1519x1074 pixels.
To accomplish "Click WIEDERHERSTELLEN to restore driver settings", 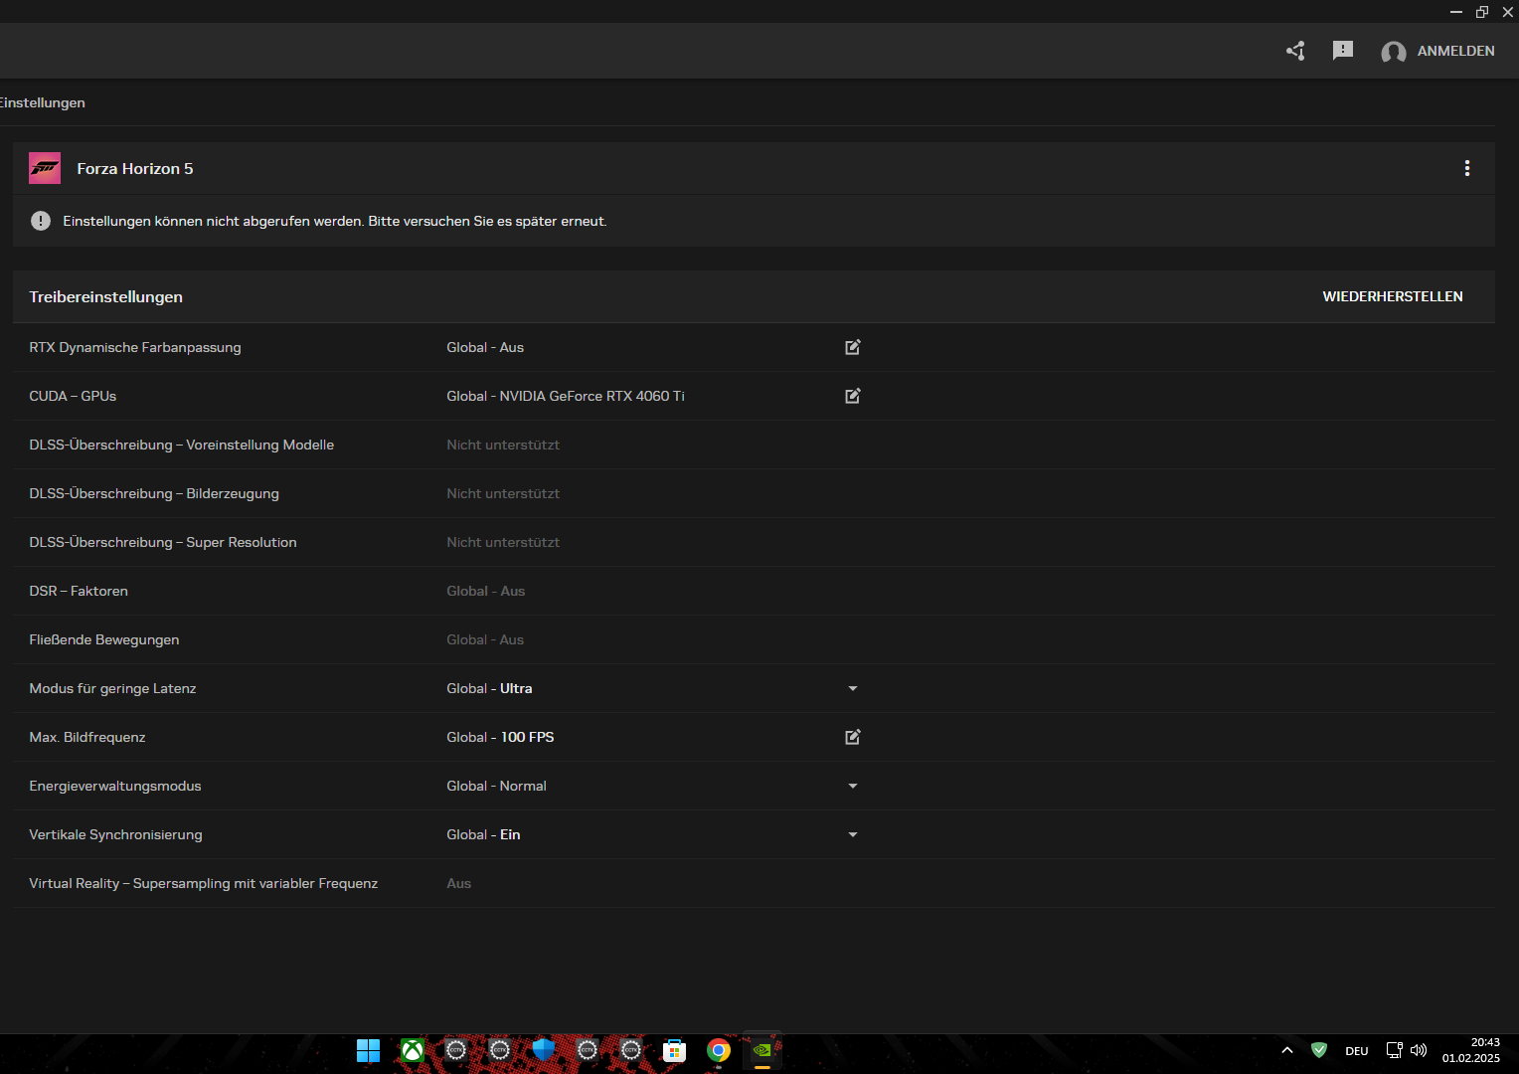I will pyautogui.click(x=1392, y=295).
